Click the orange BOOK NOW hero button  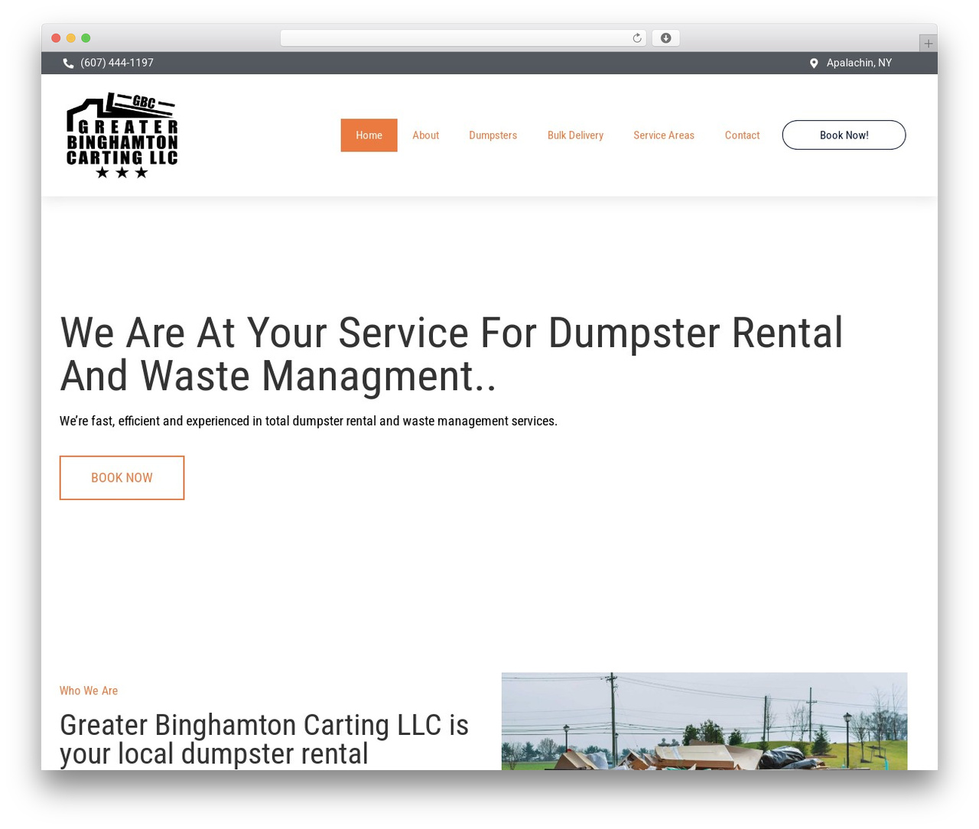[x=122, y=478]
